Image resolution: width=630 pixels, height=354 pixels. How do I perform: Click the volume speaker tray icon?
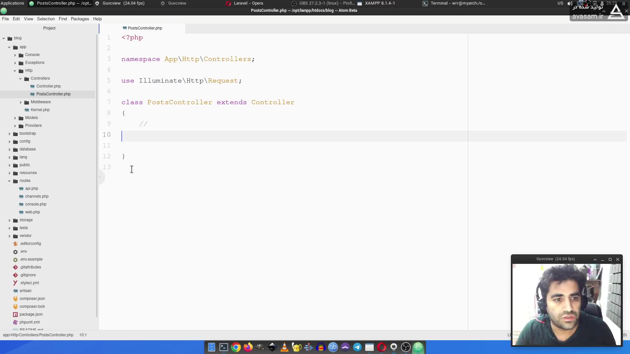tap(570, 3)
